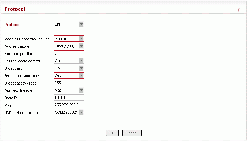Click the arrow beside Binary (1B)
247x141 pixels.
[x=81, y=46]
